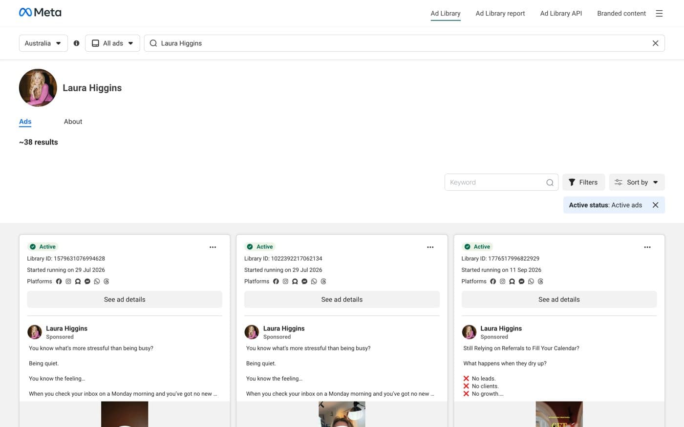Image resolution: width=684 pixels, height=427 pixels.
Task: Focus the Laura Higgins search box
Action: point(404,43)
